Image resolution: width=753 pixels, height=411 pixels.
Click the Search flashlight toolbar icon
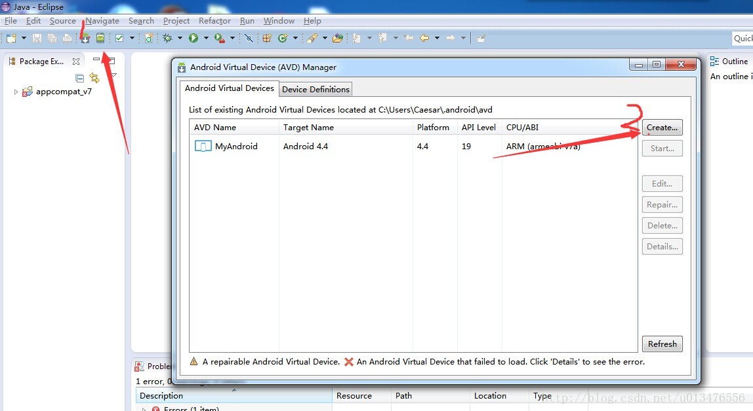tap(312, 39)
